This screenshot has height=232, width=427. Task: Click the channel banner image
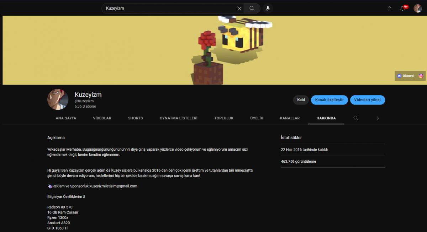tap(214, 50)
